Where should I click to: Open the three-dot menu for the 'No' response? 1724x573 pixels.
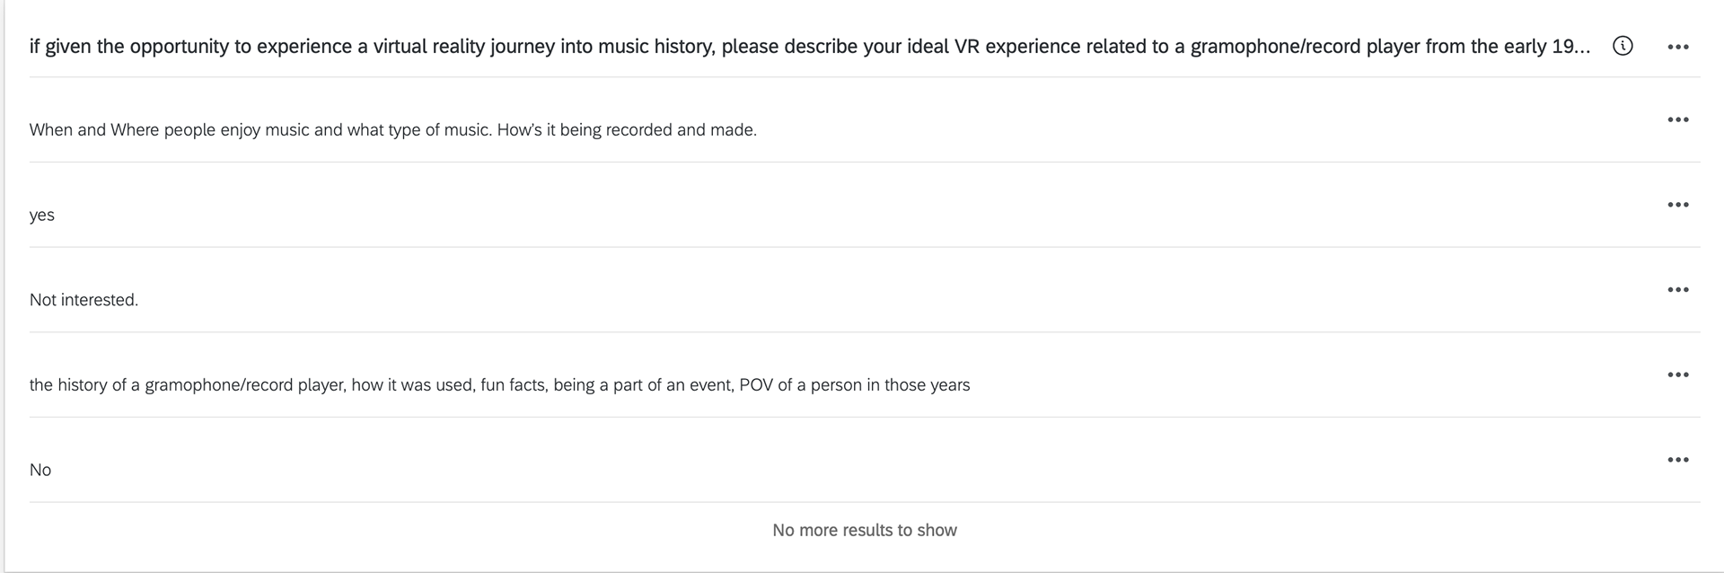(x=1677, y=460)
